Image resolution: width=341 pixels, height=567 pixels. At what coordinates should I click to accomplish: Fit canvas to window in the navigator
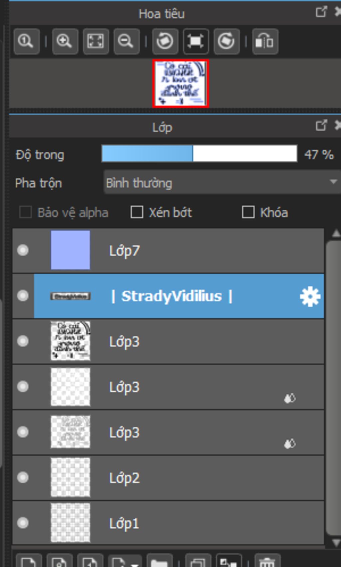click(96, 42)
